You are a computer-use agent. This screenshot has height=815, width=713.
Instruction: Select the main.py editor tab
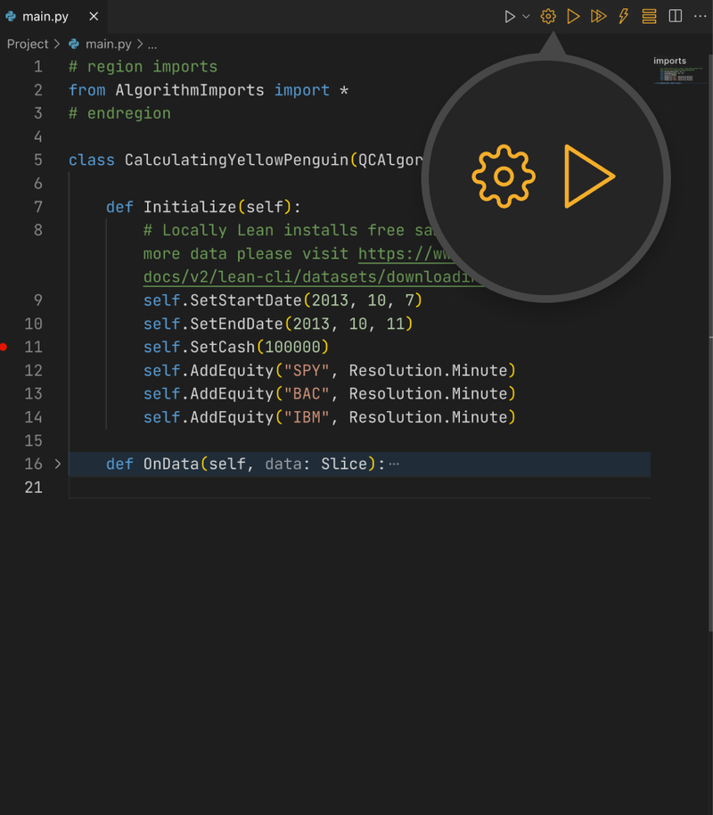[45, 16]
